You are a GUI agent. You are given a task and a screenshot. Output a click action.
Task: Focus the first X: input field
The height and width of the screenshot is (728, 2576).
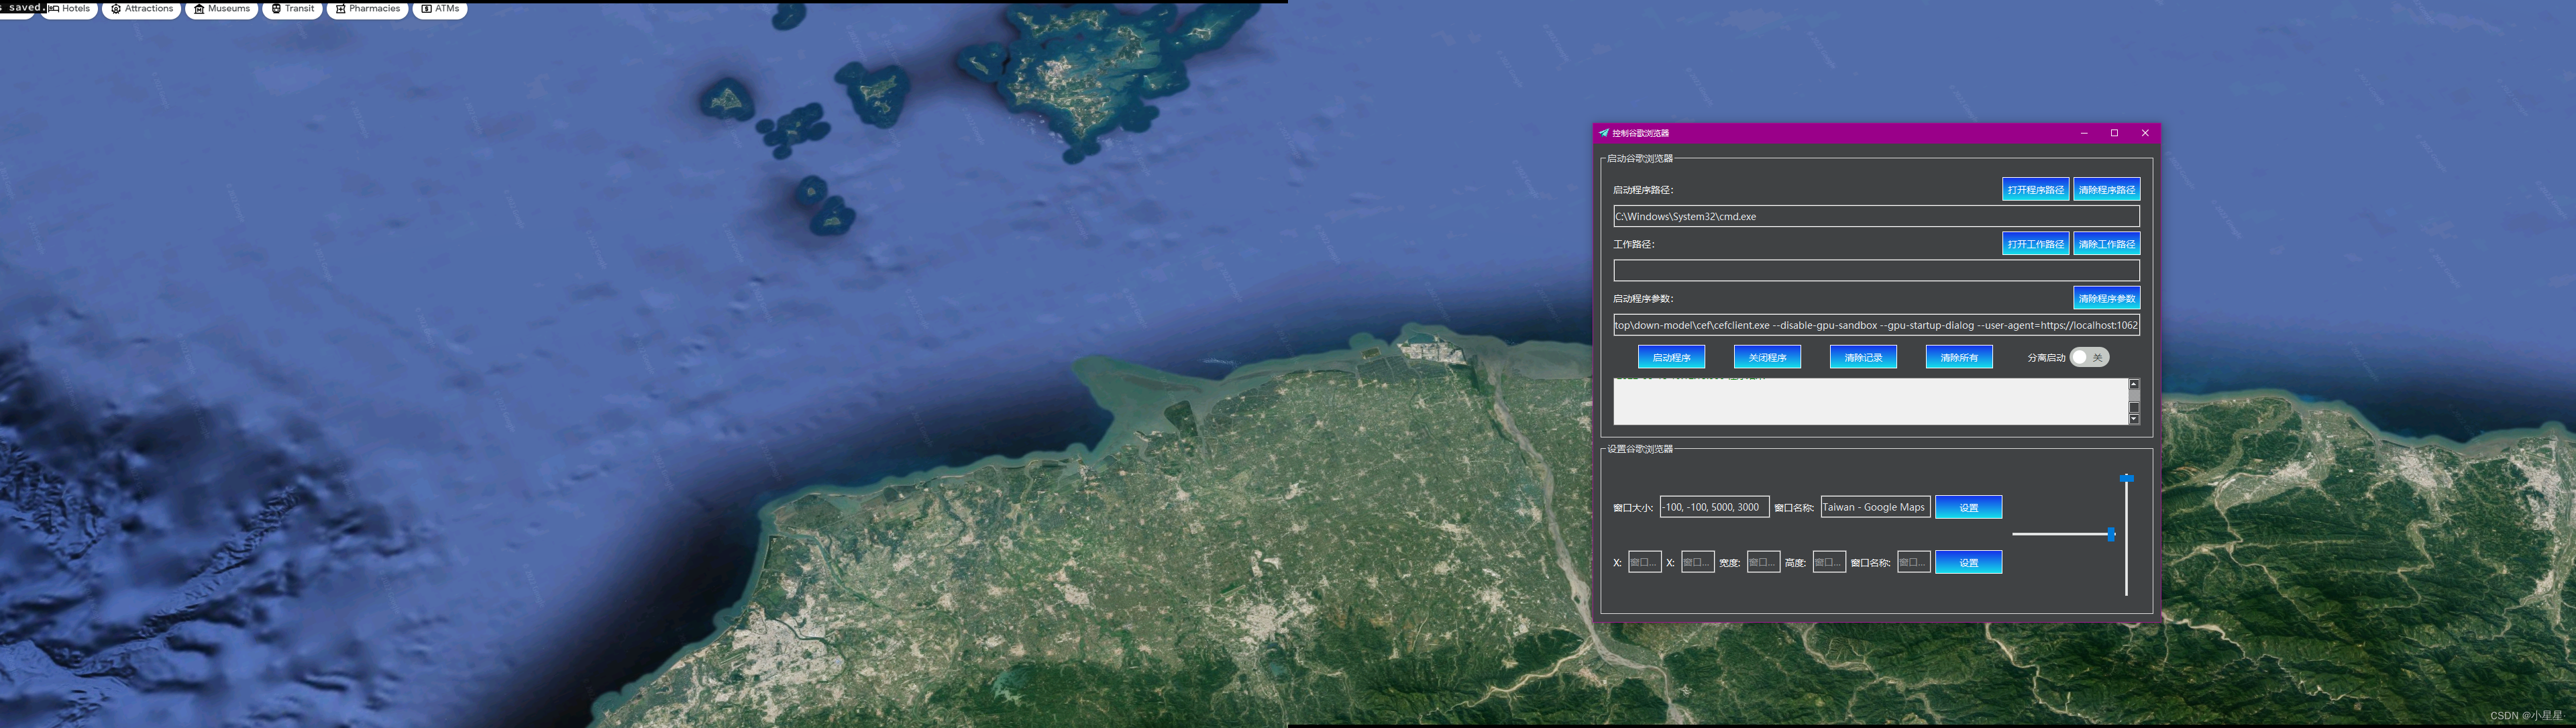pos(1644,562)
